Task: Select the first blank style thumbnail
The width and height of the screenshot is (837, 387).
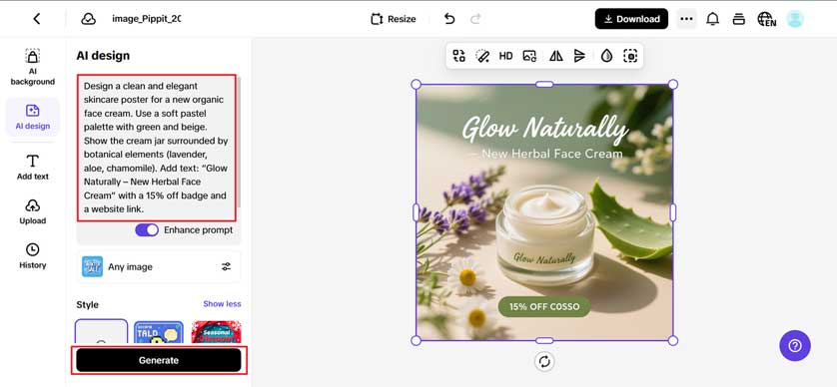Action: [102, 331]
